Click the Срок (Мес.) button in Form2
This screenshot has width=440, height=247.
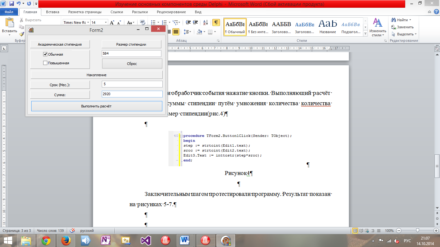click(x=60, y=85)
